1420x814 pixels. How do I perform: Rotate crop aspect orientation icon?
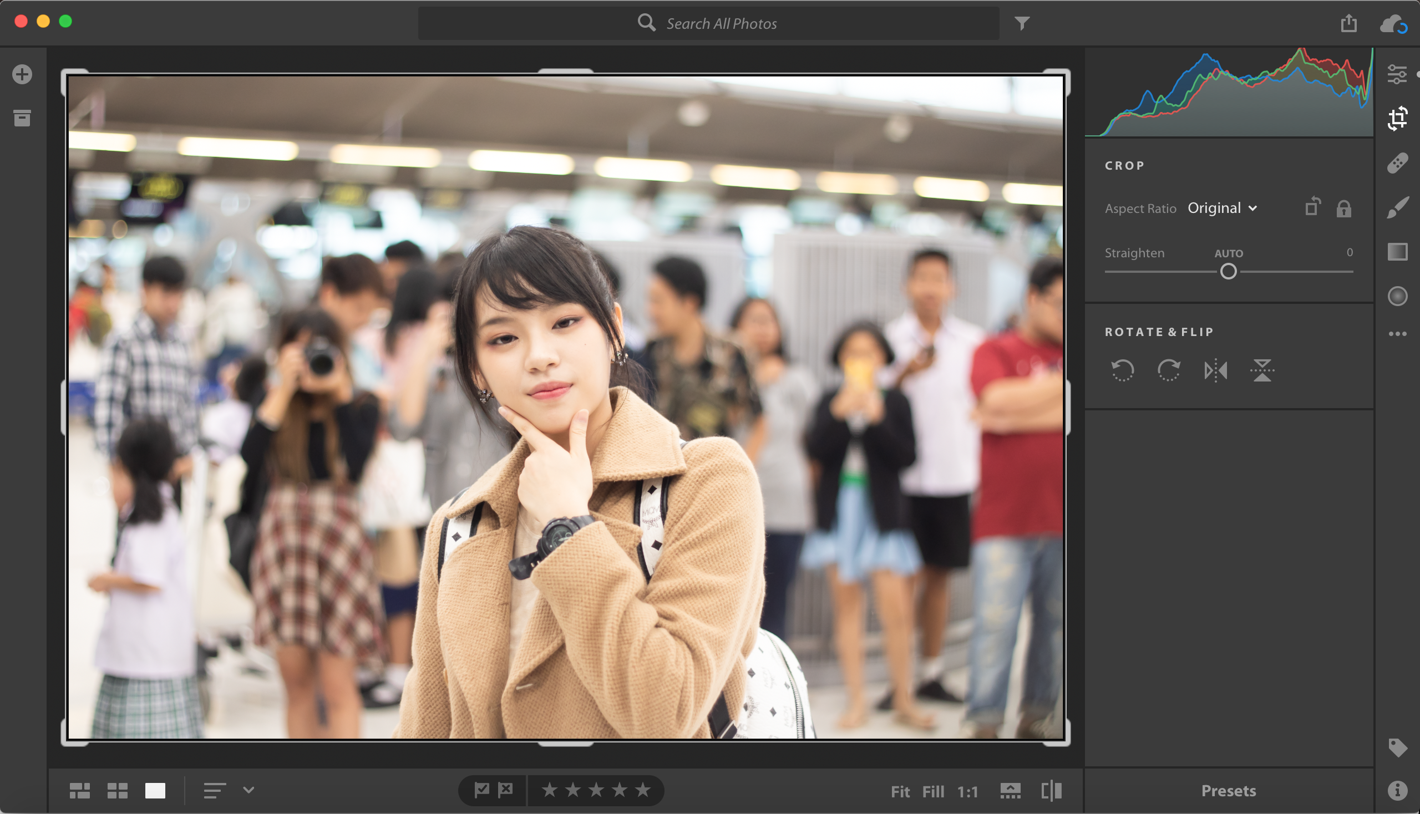(1312, 207)
